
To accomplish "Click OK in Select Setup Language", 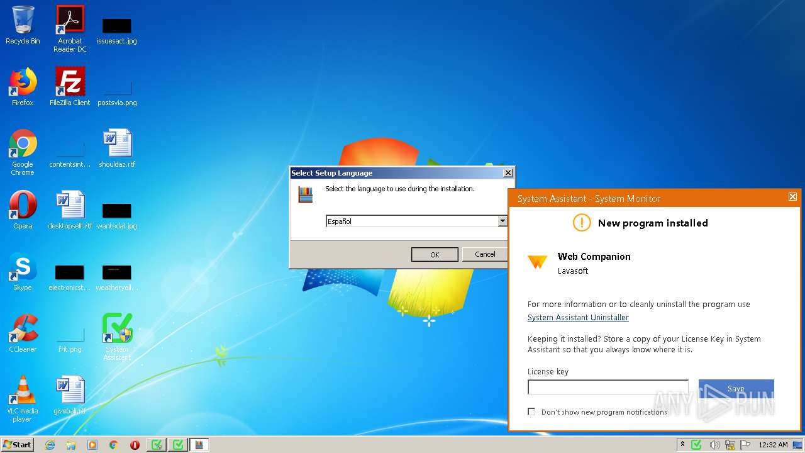I will tap(435, 254).
